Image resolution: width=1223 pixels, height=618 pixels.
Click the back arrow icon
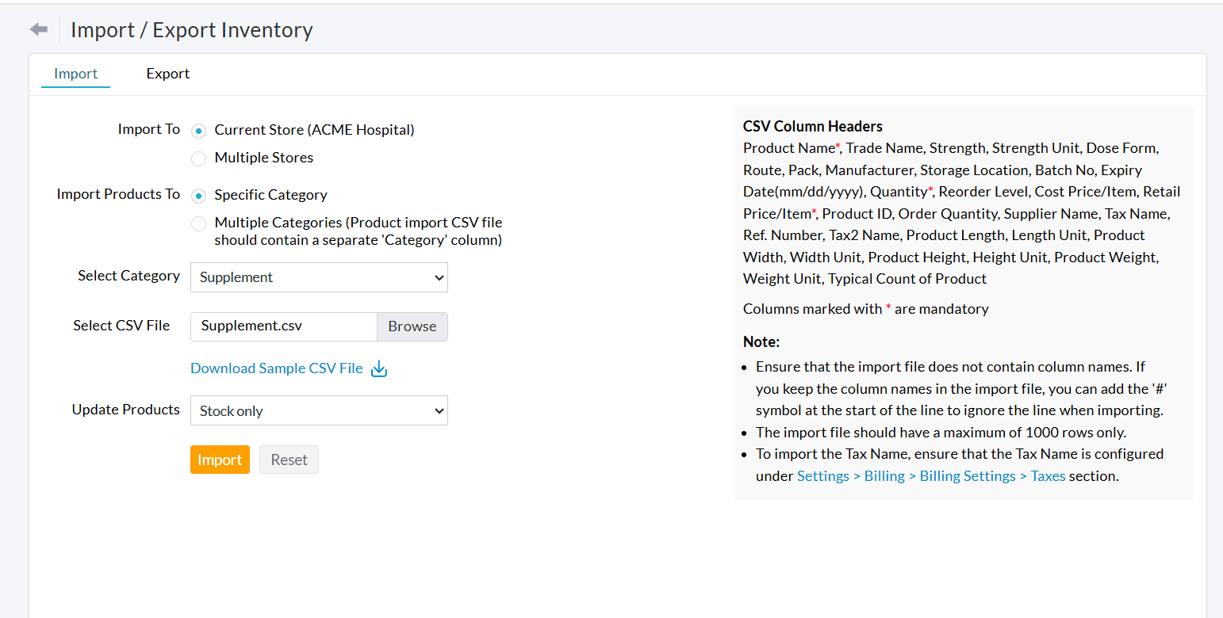point(38,30)
